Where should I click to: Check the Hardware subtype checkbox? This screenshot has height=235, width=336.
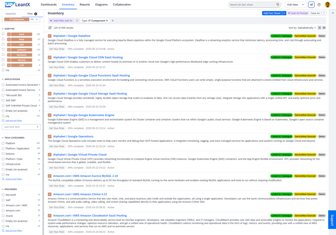[3, 55]
